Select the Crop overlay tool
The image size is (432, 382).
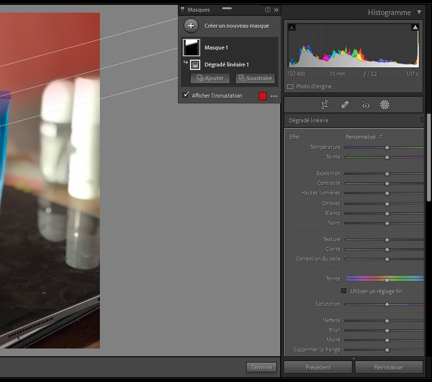[325, 104]
